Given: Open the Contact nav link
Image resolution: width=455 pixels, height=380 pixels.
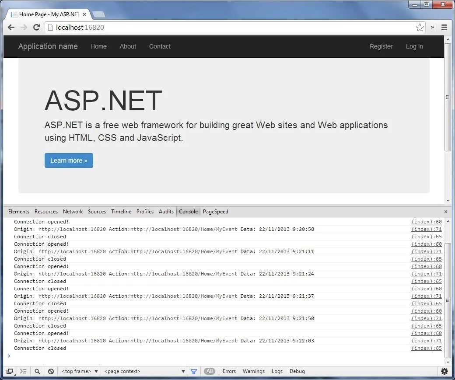Looking at the screenshot, I should click(x=160, y=46).
